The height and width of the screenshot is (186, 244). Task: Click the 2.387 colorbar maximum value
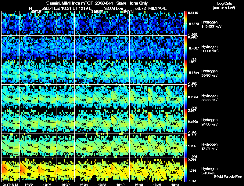point(192,86)
